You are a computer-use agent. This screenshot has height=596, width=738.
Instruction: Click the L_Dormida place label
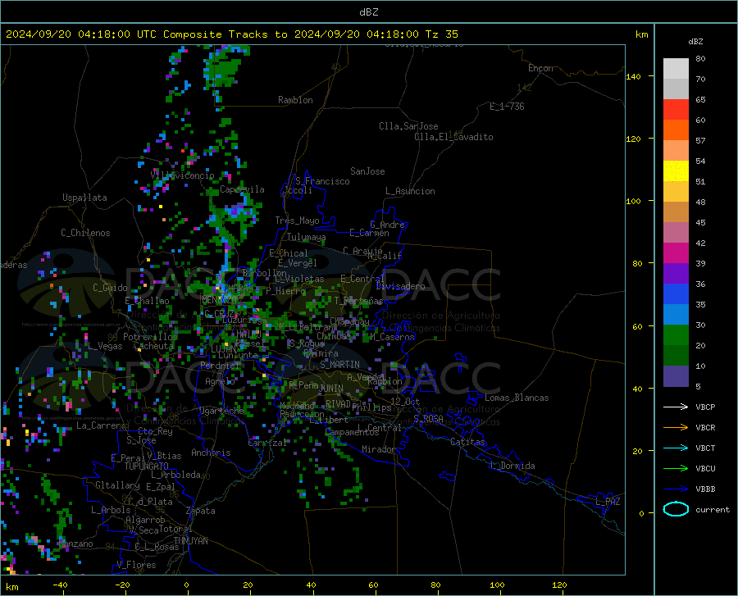click(x=512, y=466)
